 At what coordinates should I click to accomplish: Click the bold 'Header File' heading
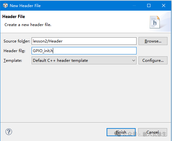pos(14,16)
